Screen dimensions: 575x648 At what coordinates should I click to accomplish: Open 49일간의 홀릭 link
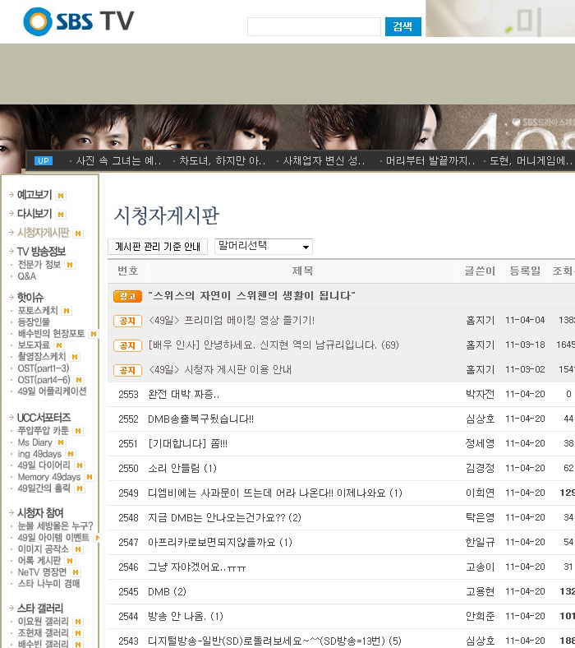pyautogui.click(x=44, y=488)
